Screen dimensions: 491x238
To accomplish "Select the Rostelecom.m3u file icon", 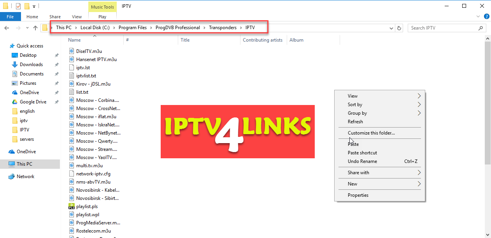I will click(72, 231).
